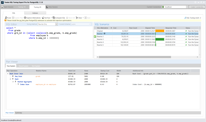
Task: Click the Abort All toolbar item
Action: 70,18
